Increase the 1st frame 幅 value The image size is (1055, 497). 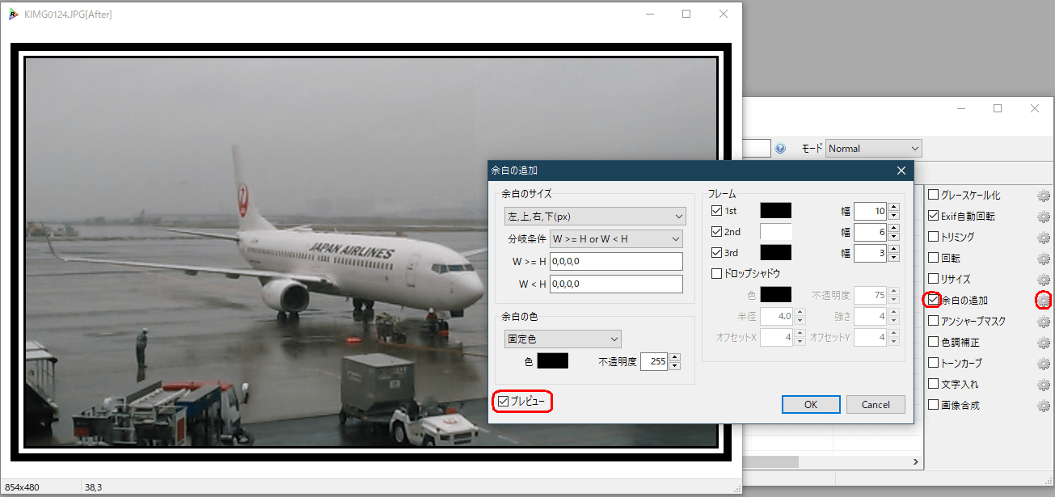pos(893,207)
